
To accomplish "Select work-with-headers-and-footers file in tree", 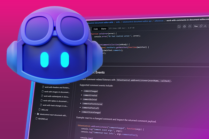I will pos(57,87).
